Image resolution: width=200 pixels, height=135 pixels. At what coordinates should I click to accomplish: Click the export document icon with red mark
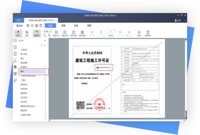point(41,26)
